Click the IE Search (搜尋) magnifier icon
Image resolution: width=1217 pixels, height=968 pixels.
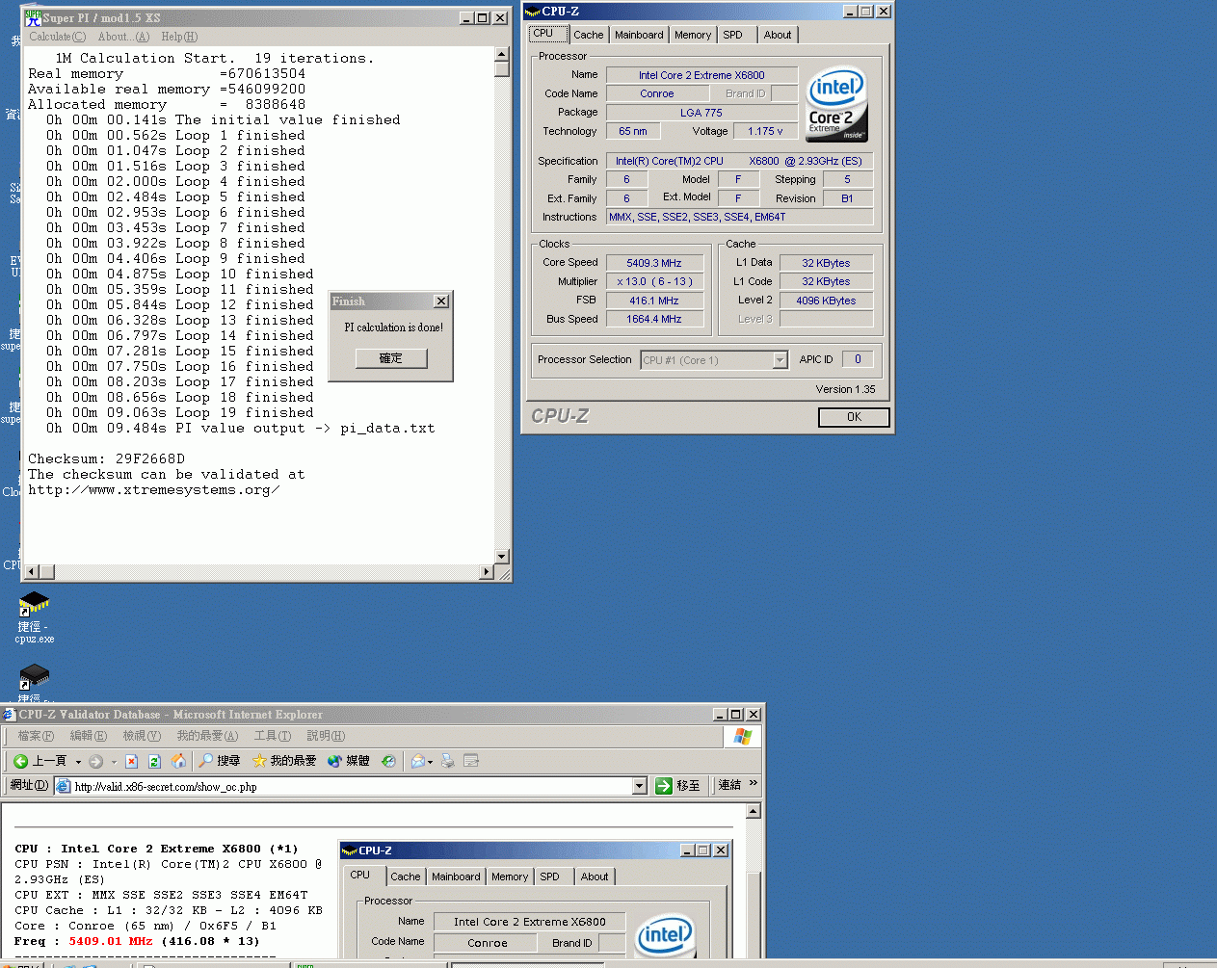[x=206, y=761]
